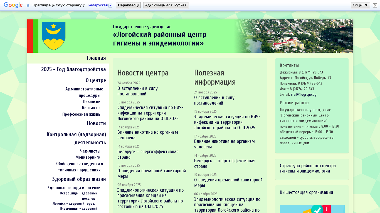This screenshot has width=380, height=213.
Task: Click the Перакласці translate button
Action: coord(128,5)
